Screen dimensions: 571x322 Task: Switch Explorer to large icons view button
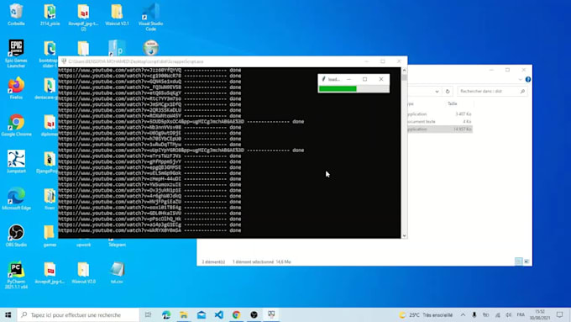click(x=526, y=261)
